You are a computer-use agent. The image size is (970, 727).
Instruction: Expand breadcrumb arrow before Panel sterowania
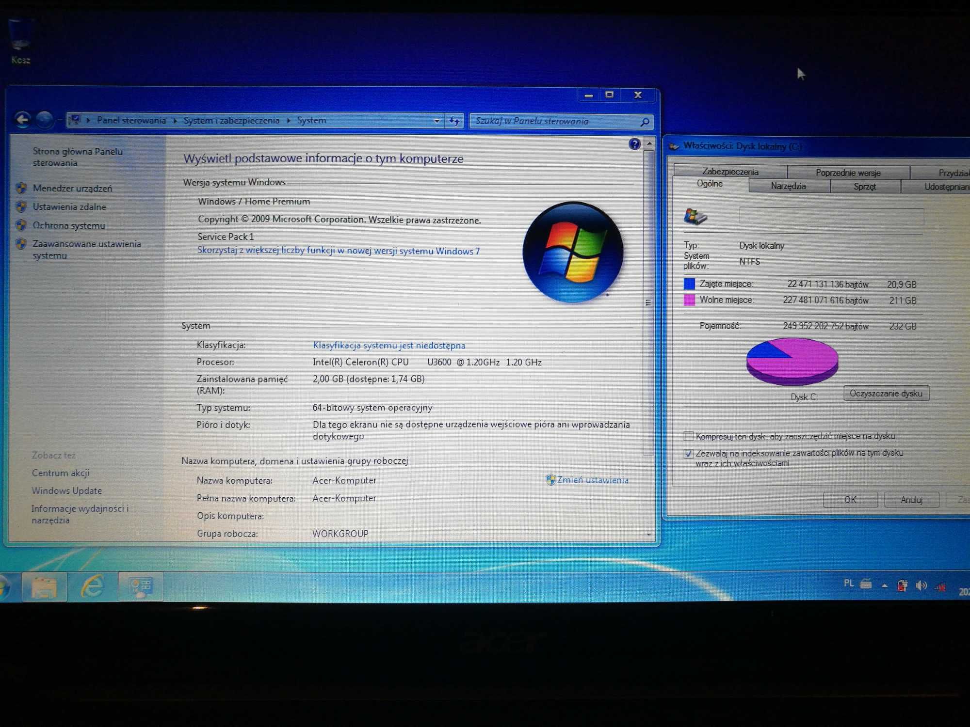(x=88, y=120)
